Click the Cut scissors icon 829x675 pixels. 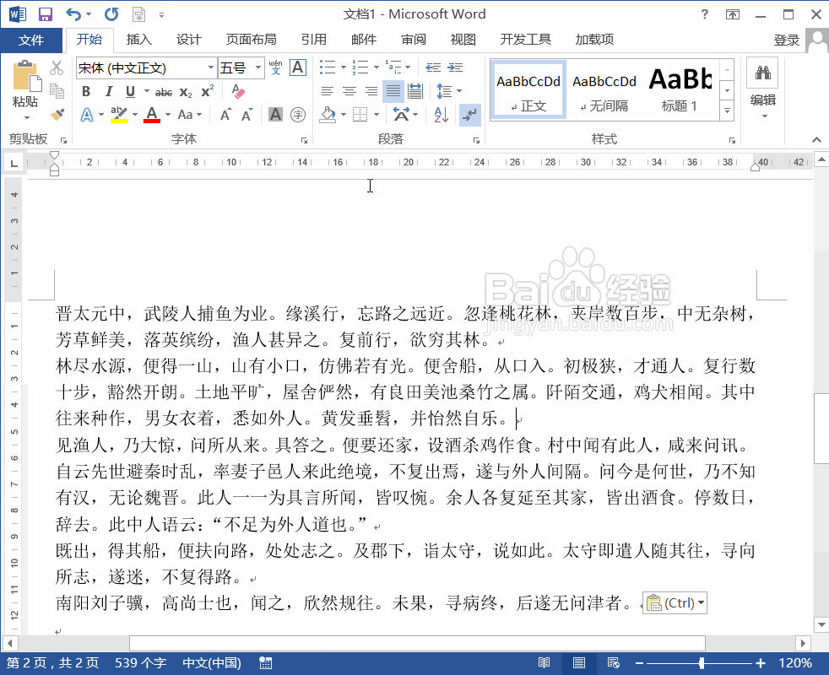click(x=57, y=67)
